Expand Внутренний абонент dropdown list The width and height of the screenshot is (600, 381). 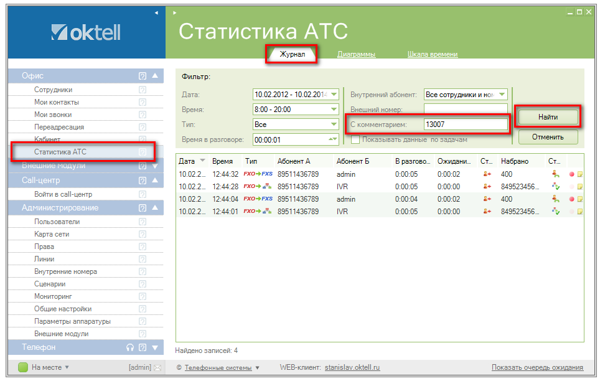click(502, 95)
